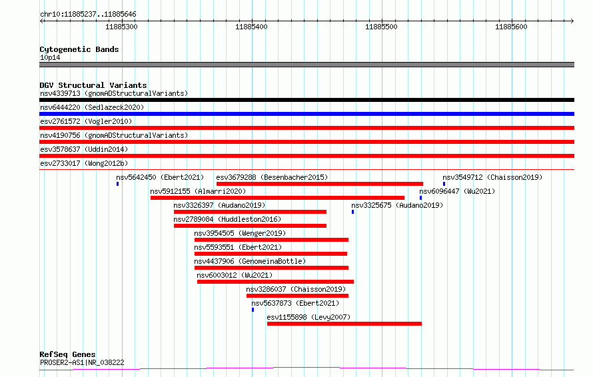
Task: Select the nsv3954505 red variant bar
Action: coord(271,240)
